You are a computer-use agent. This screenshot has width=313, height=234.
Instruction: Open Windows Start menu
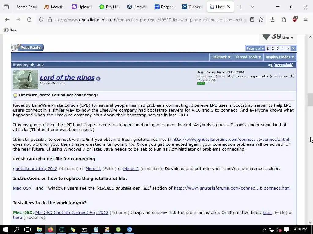pyautogui.click(x=6, y=229)
